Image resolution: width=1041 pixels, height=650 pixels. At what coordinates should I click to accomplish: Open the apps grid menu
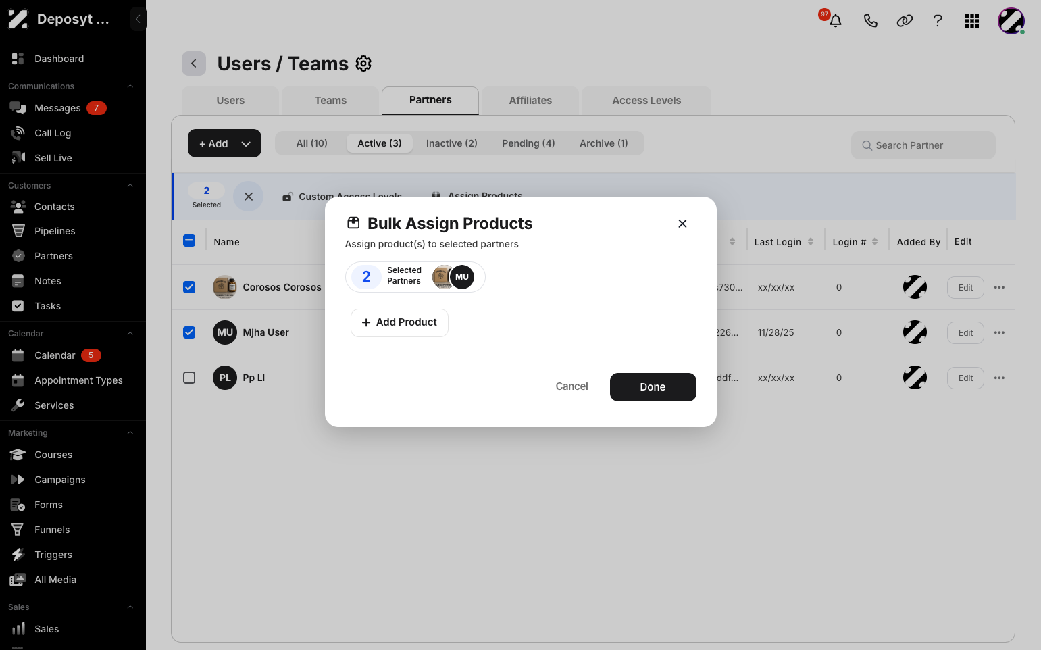tap(972, 21)
